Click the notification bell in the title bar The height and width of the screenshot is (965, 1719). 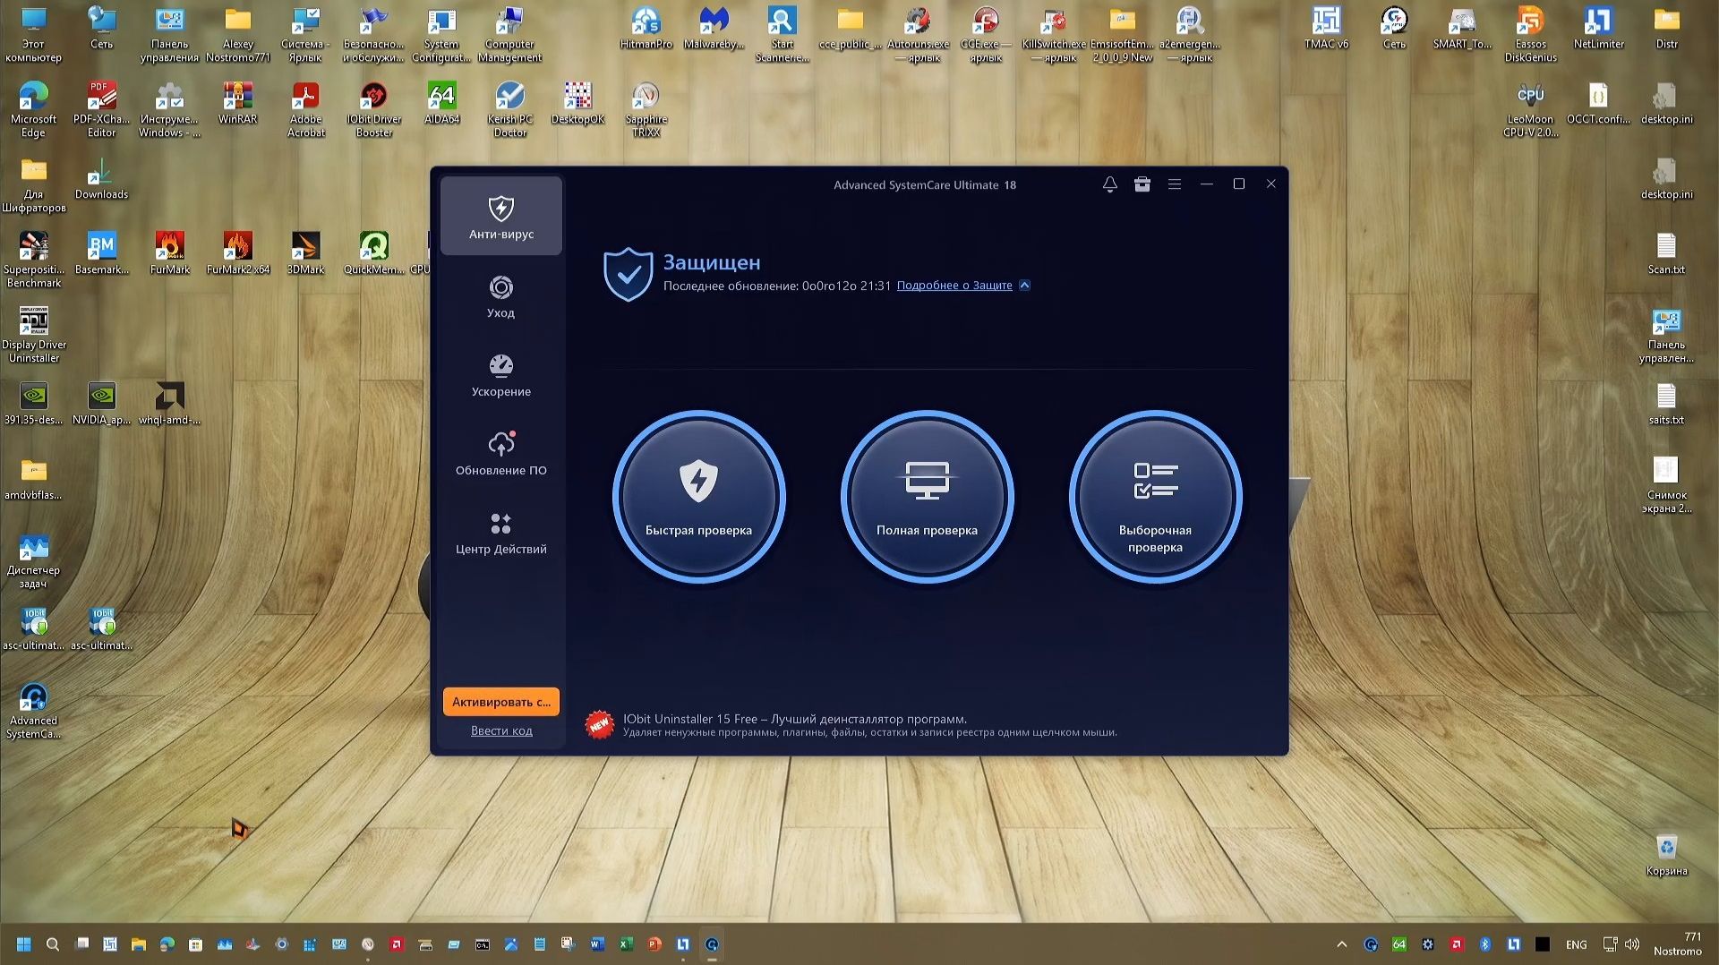(x=1110, y=184)
